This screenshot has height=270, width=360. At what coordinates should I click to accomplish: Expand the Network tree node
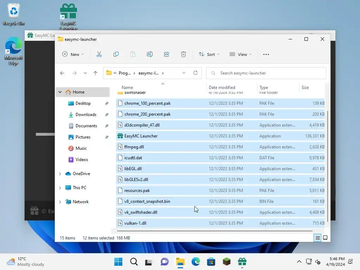pyautogui.click(x=60, y=202)
